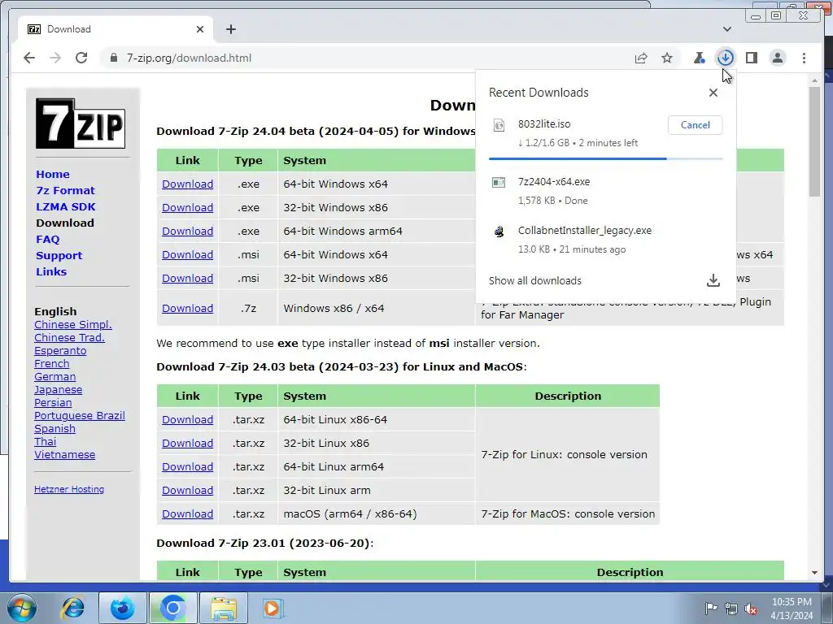
Task: Download the .tar.xz for 64-bit Linux x86-64
Action: click(x=188, y=420)
